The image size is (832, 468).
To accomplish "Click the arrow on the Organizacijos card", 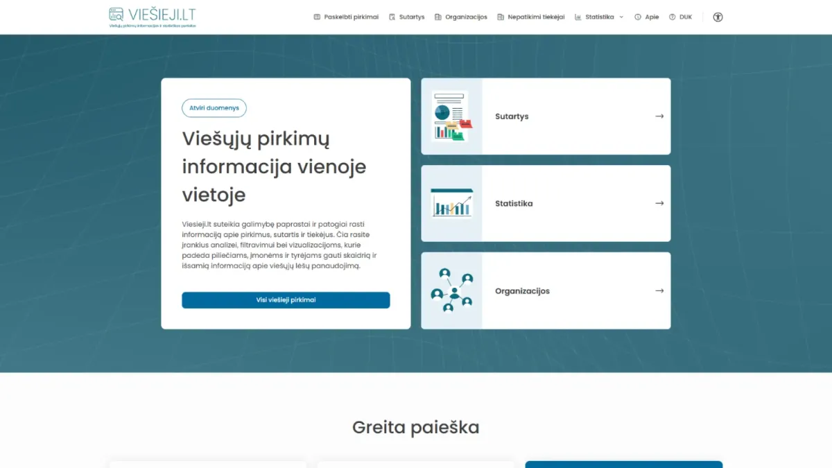I will (x=659, y=291).
